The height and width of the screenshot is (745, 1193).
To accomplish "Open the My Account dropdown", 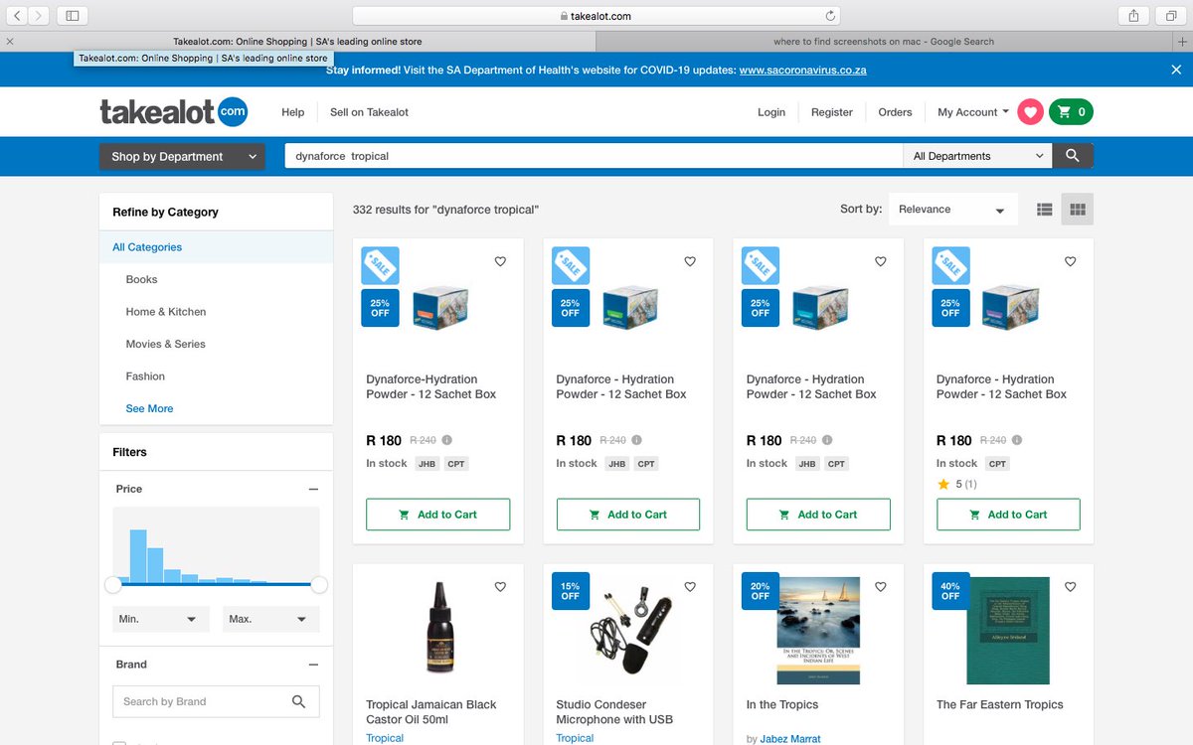I will coord(973,112).
